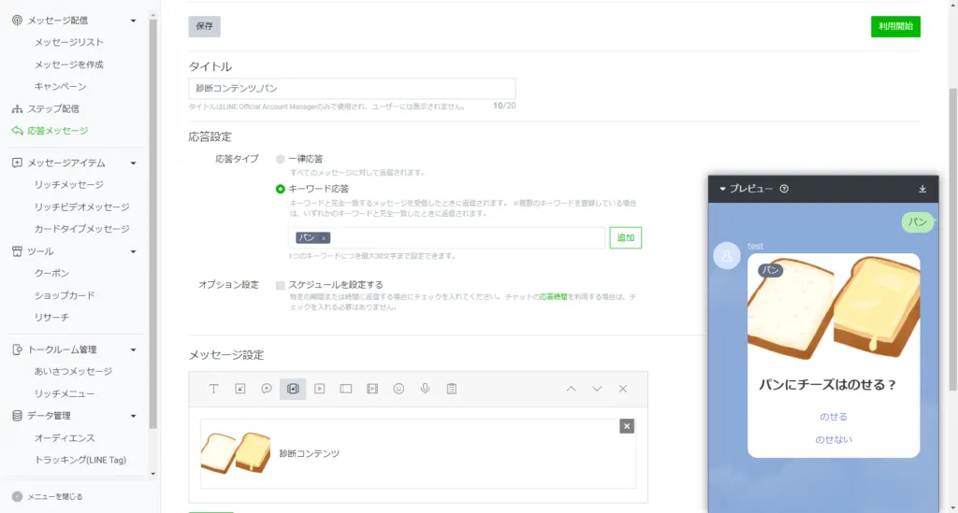Select the キーワード応答 radio button
The height and width of the screenshot is (513, 958).
pos(281,189)
